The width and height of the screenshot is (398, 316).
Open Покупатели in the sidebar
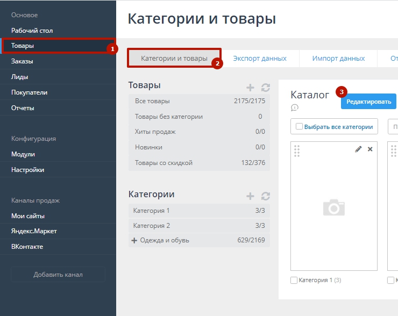point(58,92)
